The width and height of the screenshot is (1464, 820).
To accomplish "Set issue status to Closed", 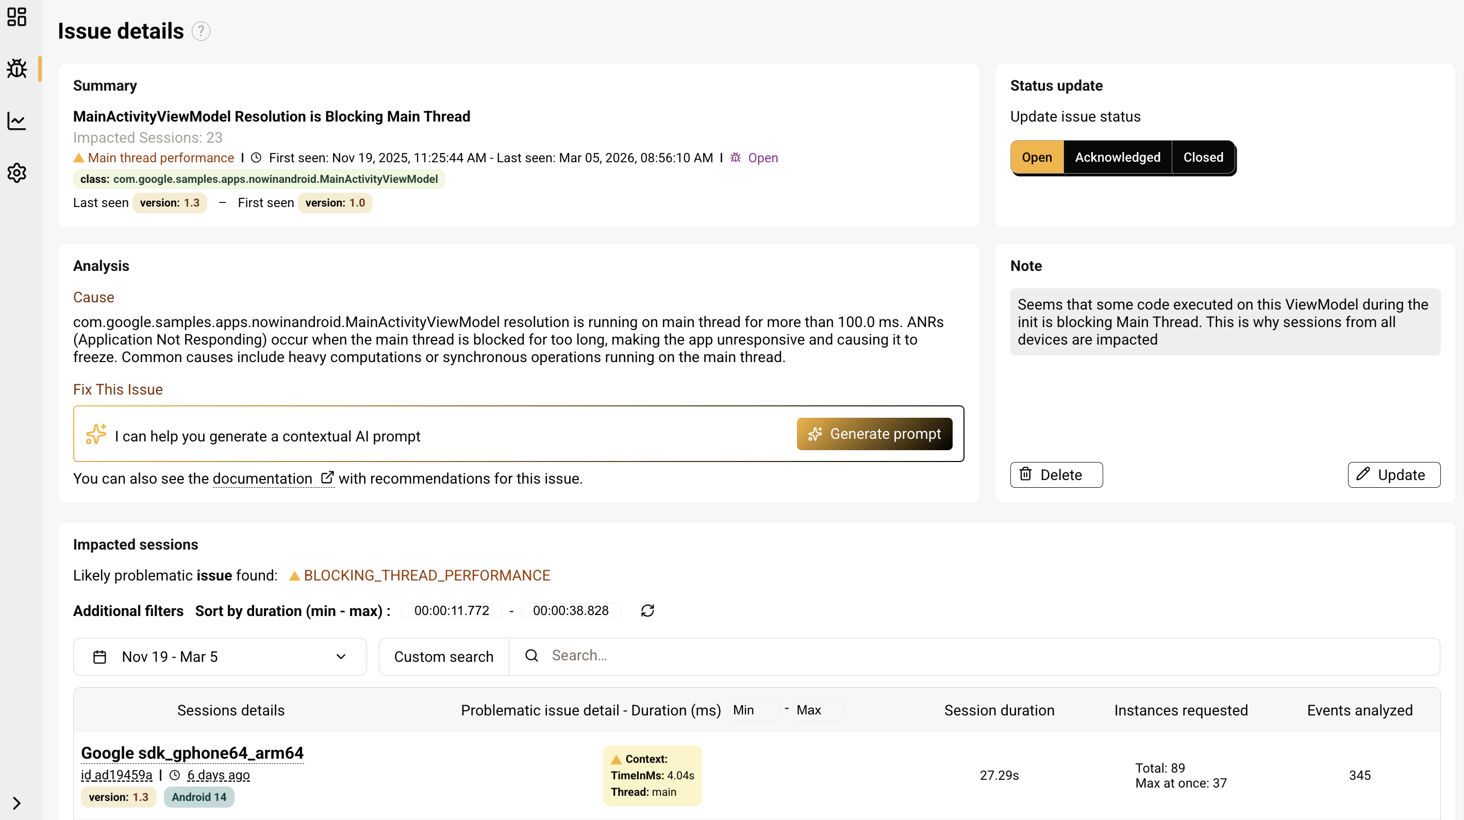I will point(1203,157).
